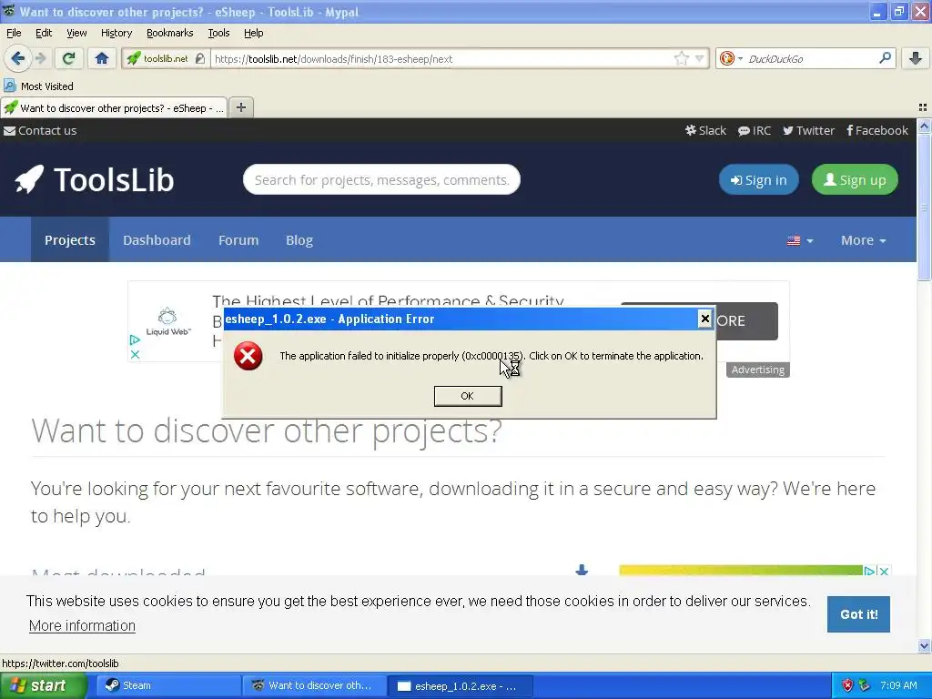Open the More information cookie link

[x=82, y=625]
